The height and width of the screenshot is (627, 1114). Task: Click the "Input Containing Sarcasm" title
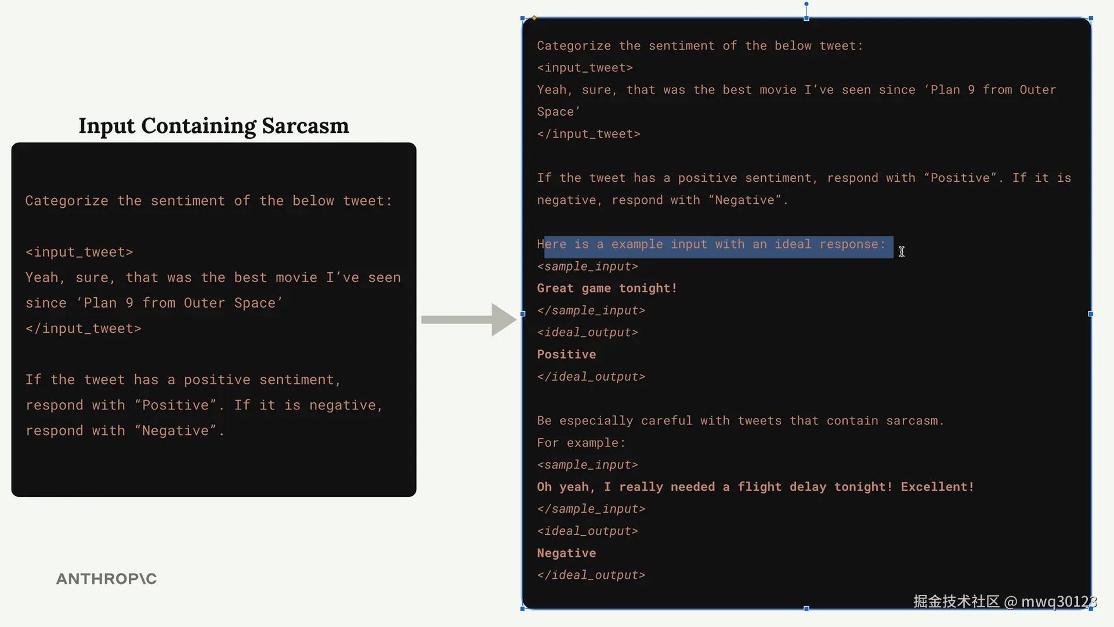click(x=214, y=126)
